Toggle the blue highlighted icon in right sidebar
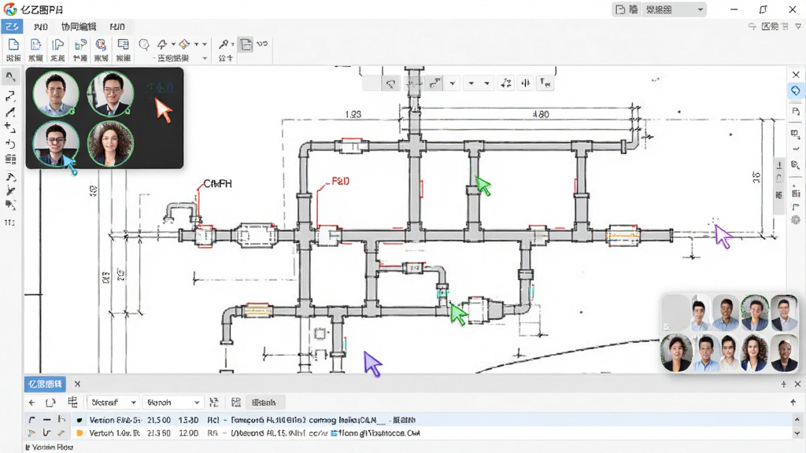Viewport: 806px width, 453px height. 796,91
